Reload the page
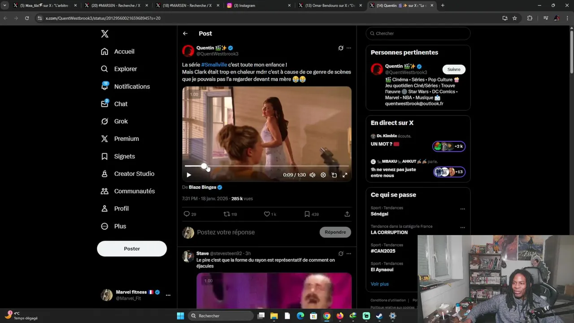Image resolution: width=574 pixels, height=323 pixels. (27, 18)
